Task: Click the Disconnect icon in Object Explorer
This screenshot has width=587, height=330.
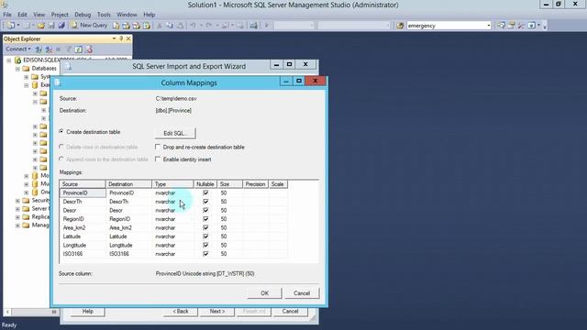Action: click(x=49, y=49)
